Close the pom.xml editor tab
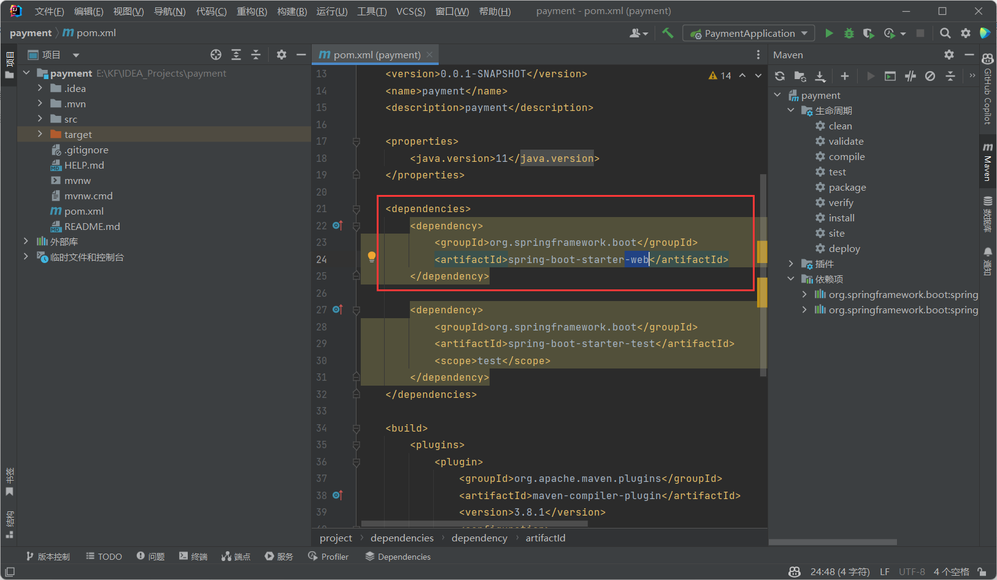This screenshot has width=997, height=580. click(x=429, y=55)
